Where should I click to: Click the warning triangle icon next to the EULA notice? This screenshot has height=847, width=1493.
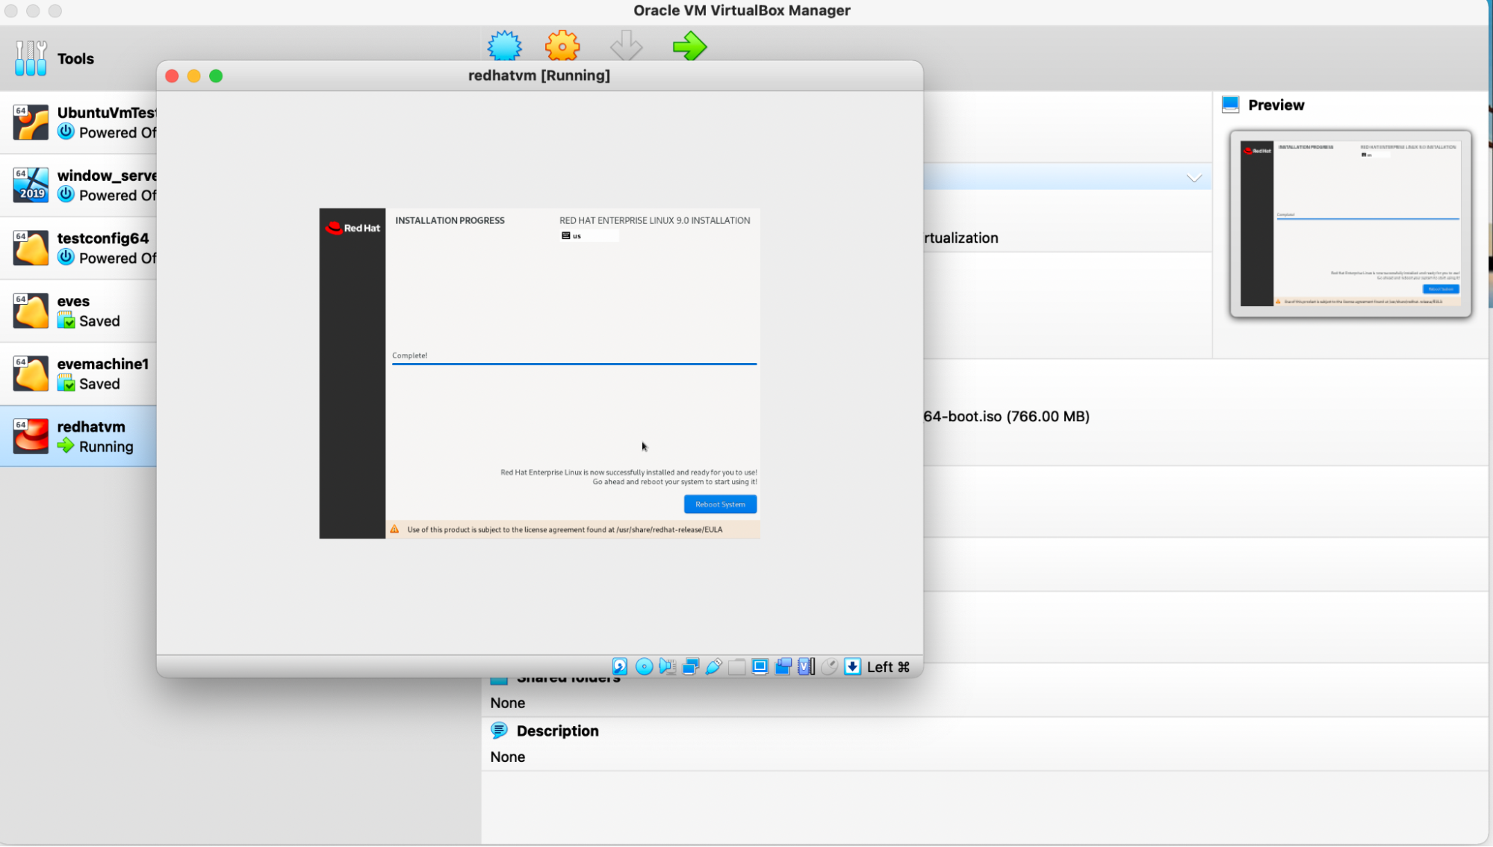[394, 530]
